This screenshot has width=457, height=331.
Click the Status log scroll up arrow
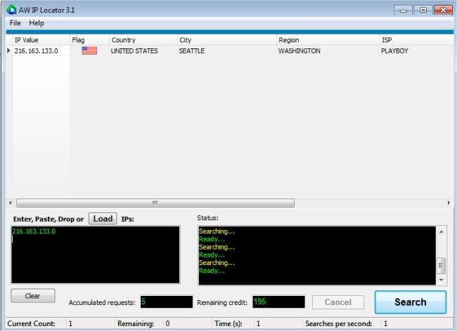tap(442, 231)
